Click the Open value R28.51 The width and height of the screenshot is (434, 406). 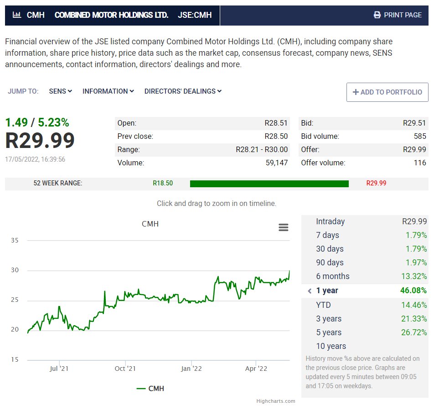pos(276,123)
